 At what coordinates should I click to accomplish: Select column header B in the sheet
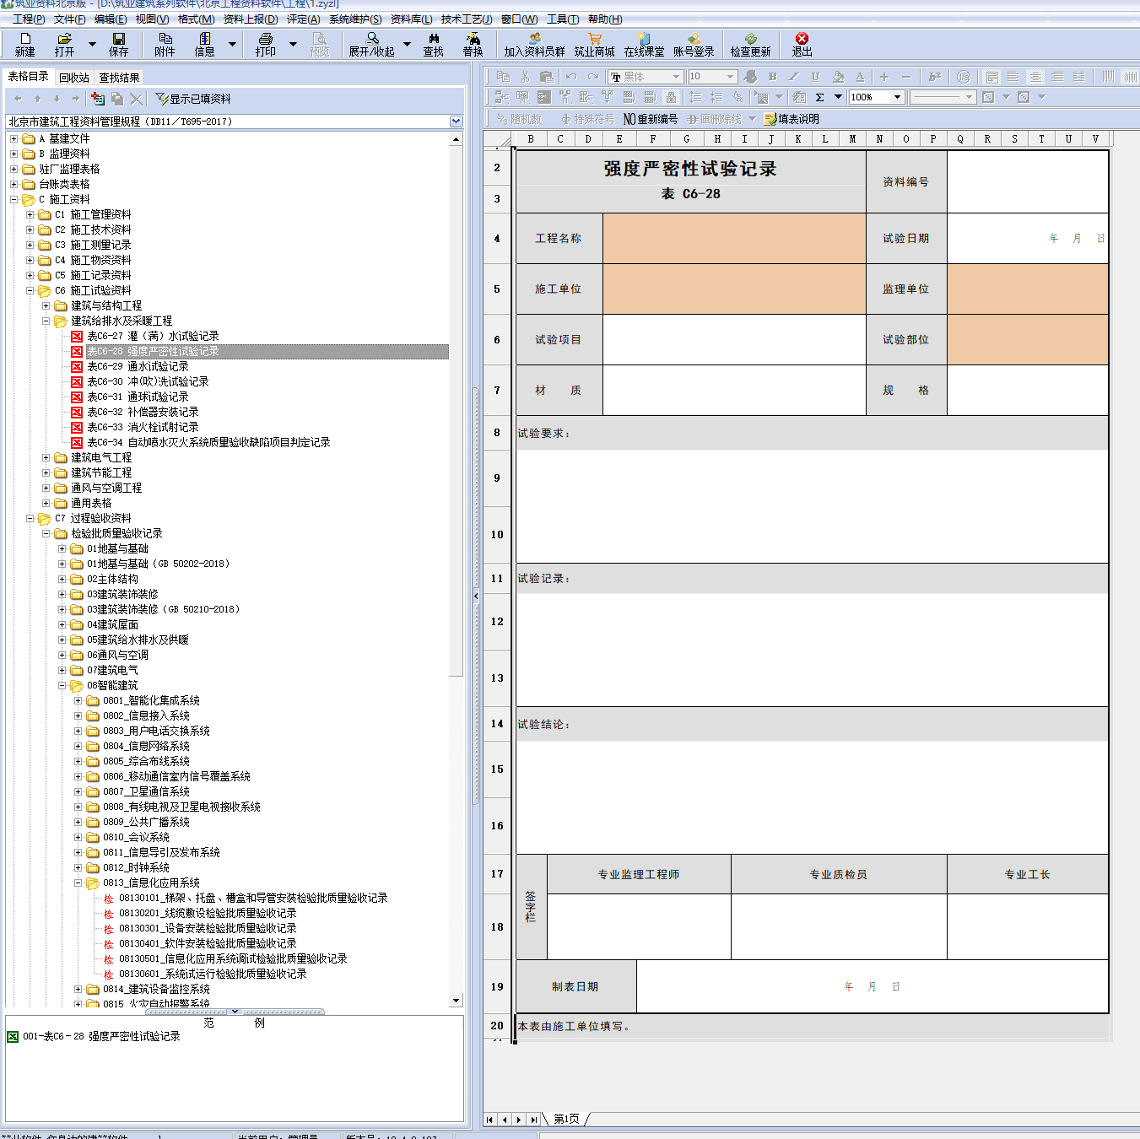531,139
